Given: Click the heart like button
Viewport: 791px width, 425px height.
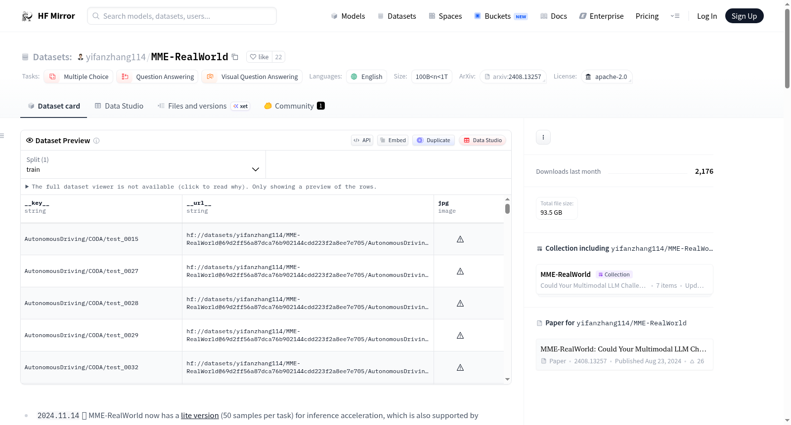Looking at the screenshot, I should (259, 57).
